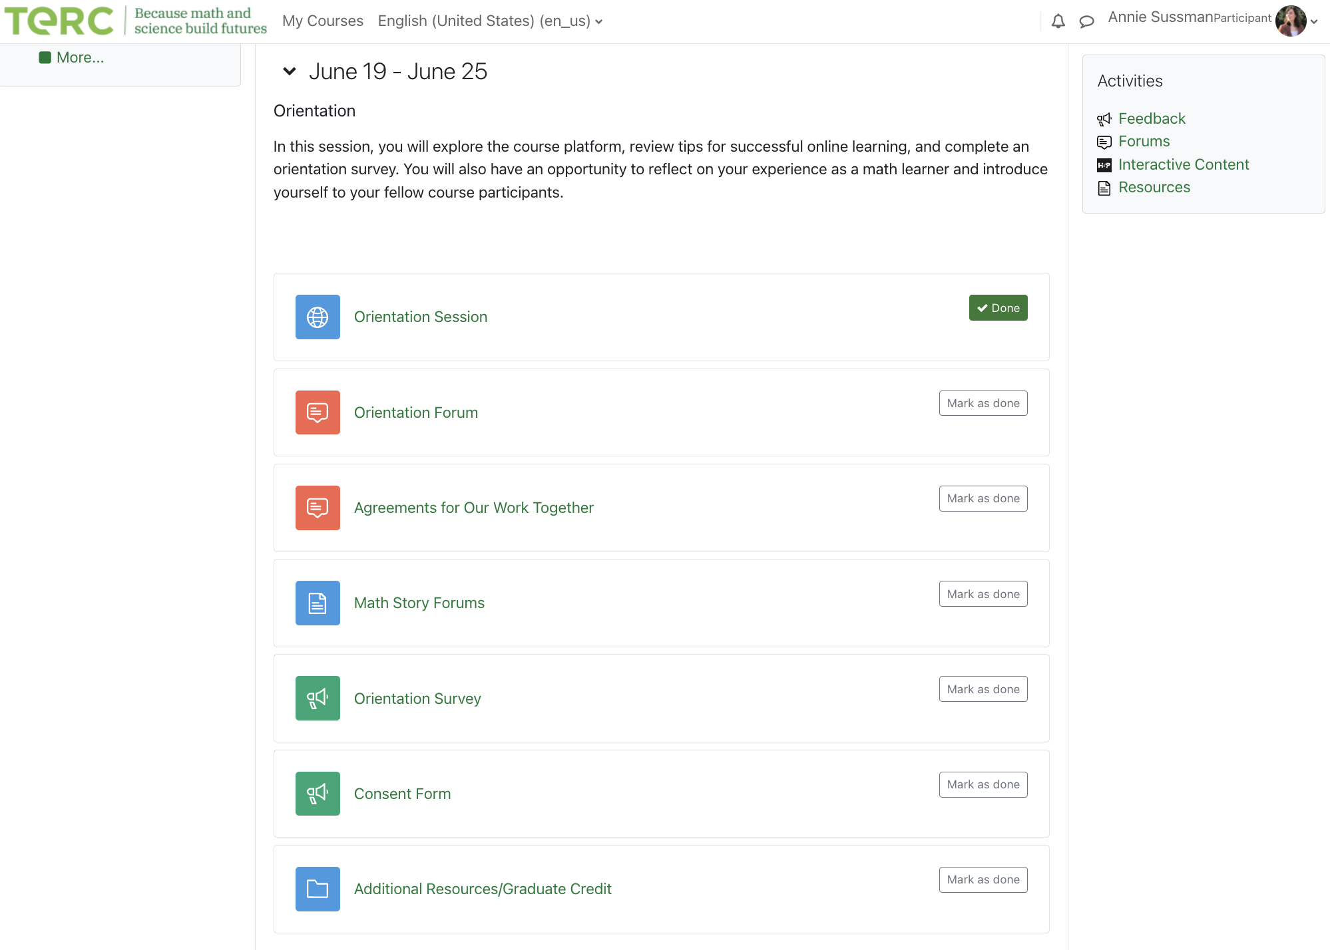Open Feedback in Activities block
Image resolution: width=1330 pixels, height=950 pixels.
[1152, 118]
